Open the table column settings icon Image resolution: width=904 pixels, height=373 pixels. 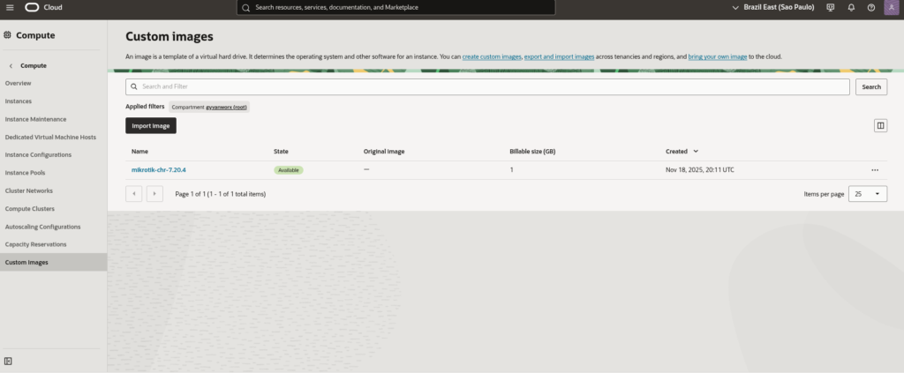point(880,125)
